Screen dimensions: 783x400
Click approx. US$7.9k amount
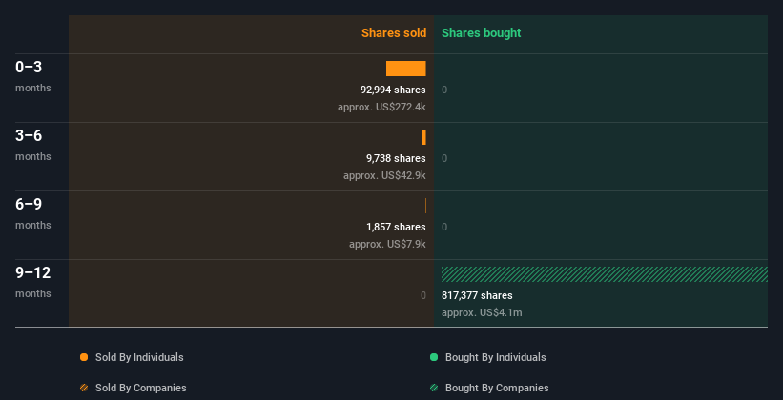coord(387,244)
